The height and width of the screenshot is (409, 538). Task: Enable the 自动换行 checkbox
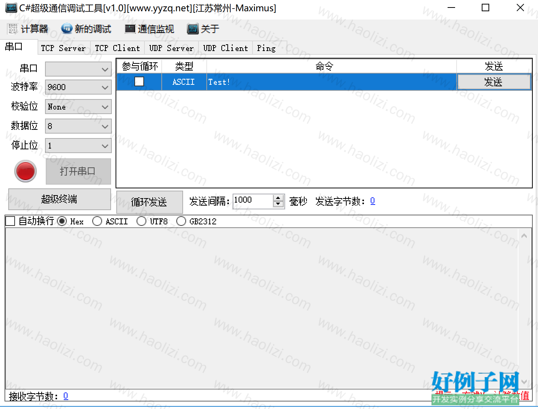coord(10,221)
